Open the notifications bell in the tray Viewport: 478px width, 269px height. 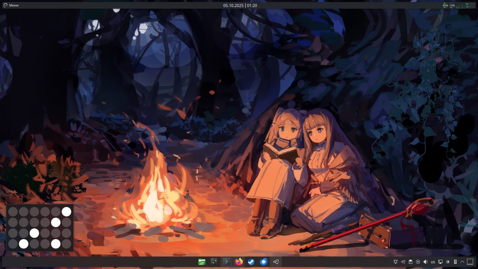click(396, 262)
